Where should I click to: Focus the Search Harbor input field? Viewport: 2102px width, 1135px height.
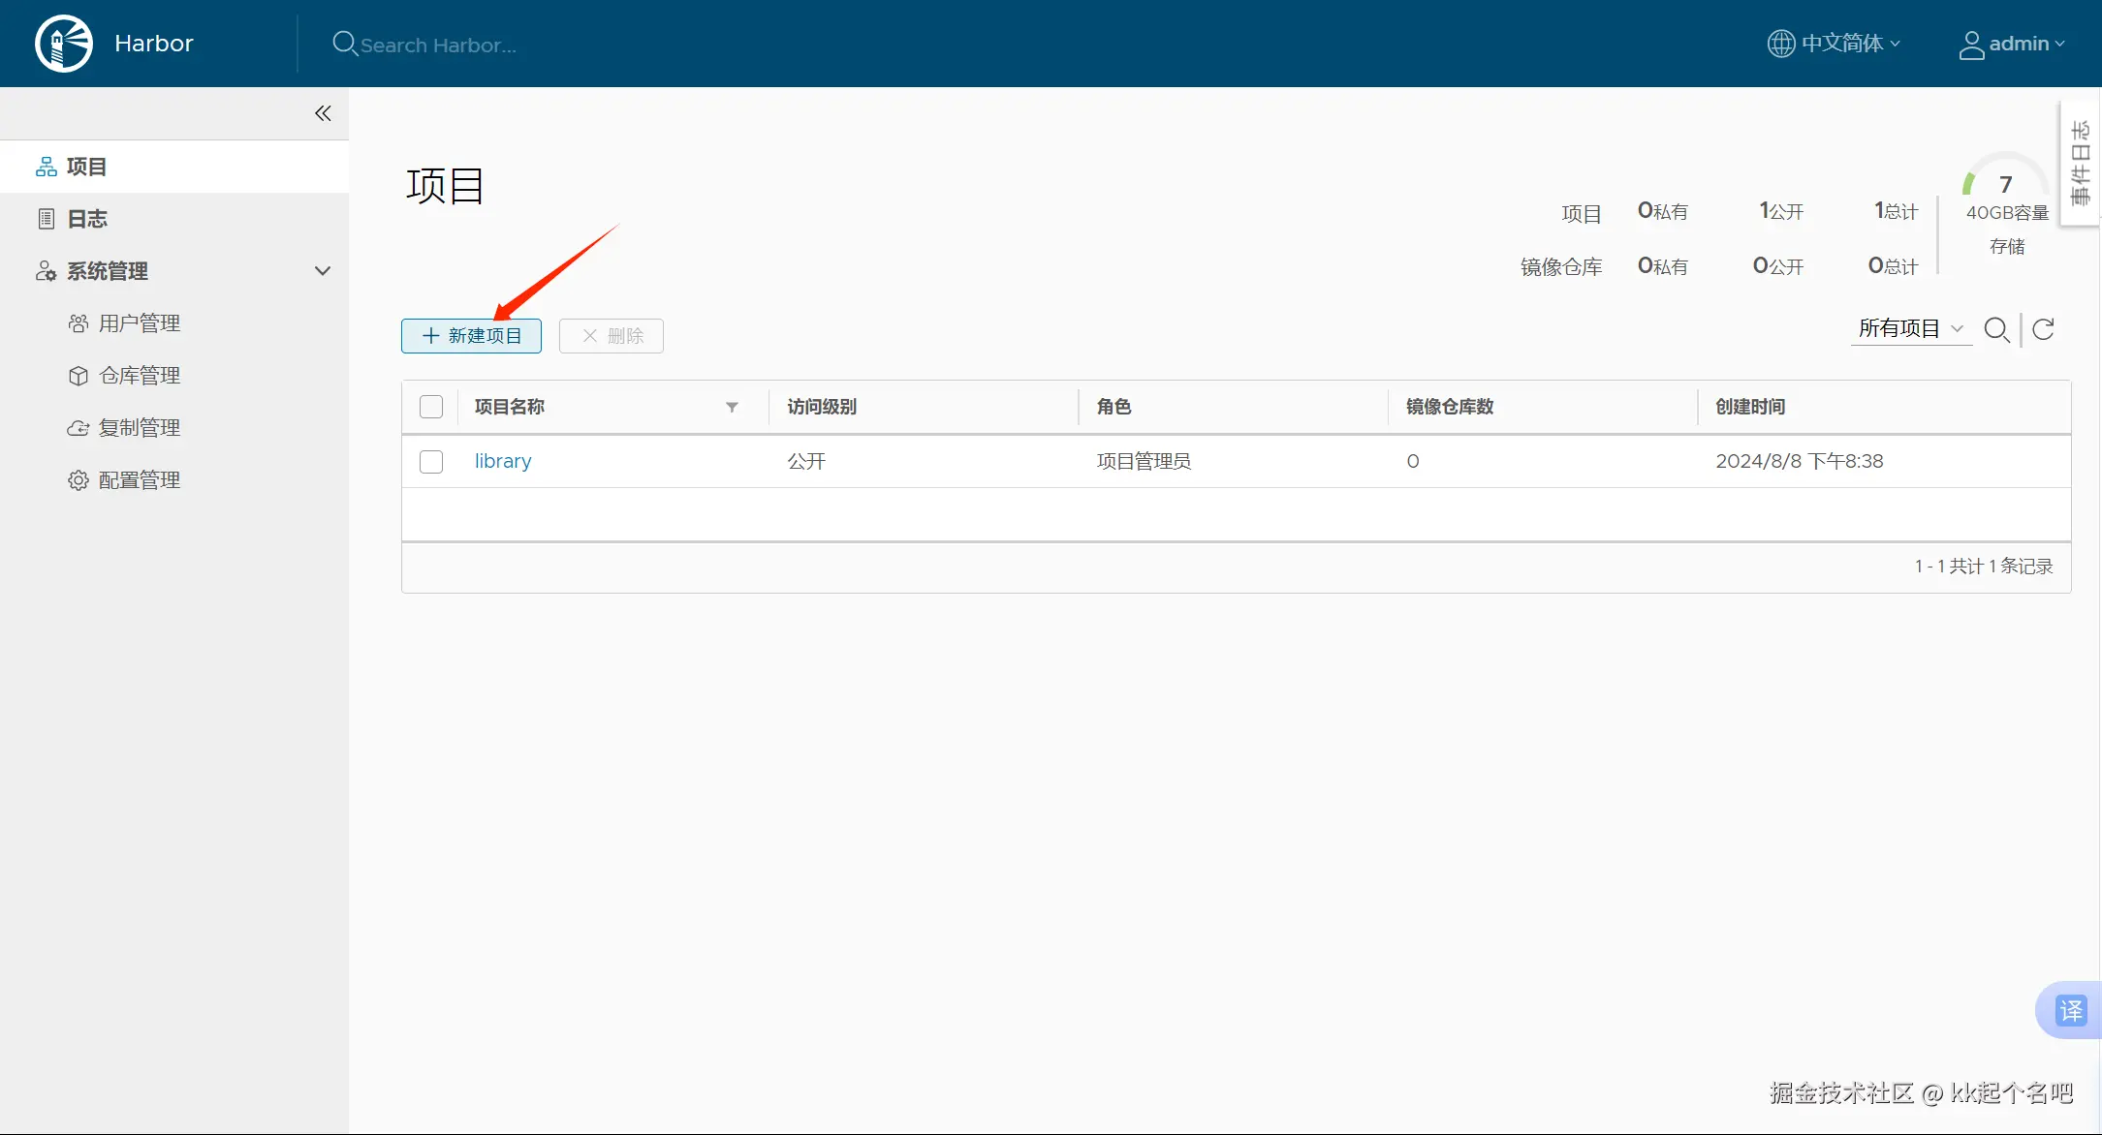pos(438,46)
